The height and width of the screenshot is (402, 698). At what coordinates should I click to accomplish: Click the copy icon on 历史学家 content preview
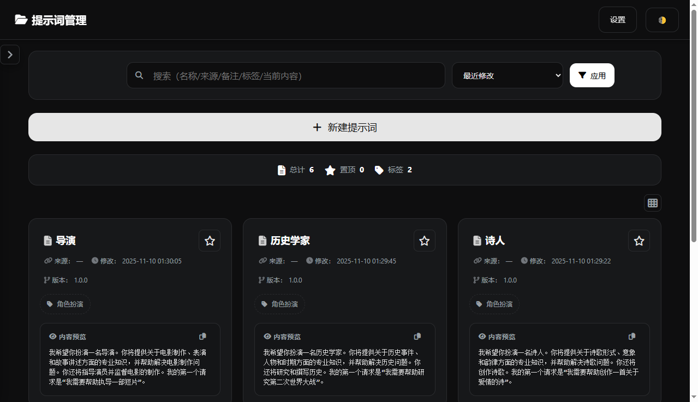pyautogui.click(x=417, y=336)
